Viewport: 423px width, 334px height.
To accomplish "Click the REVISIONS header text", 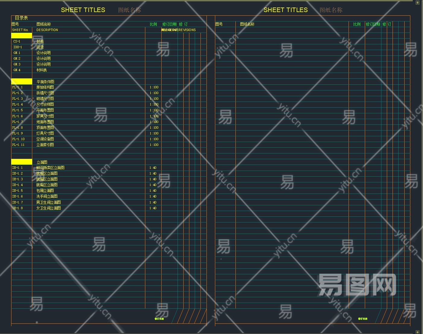I will tap(187, 30).
